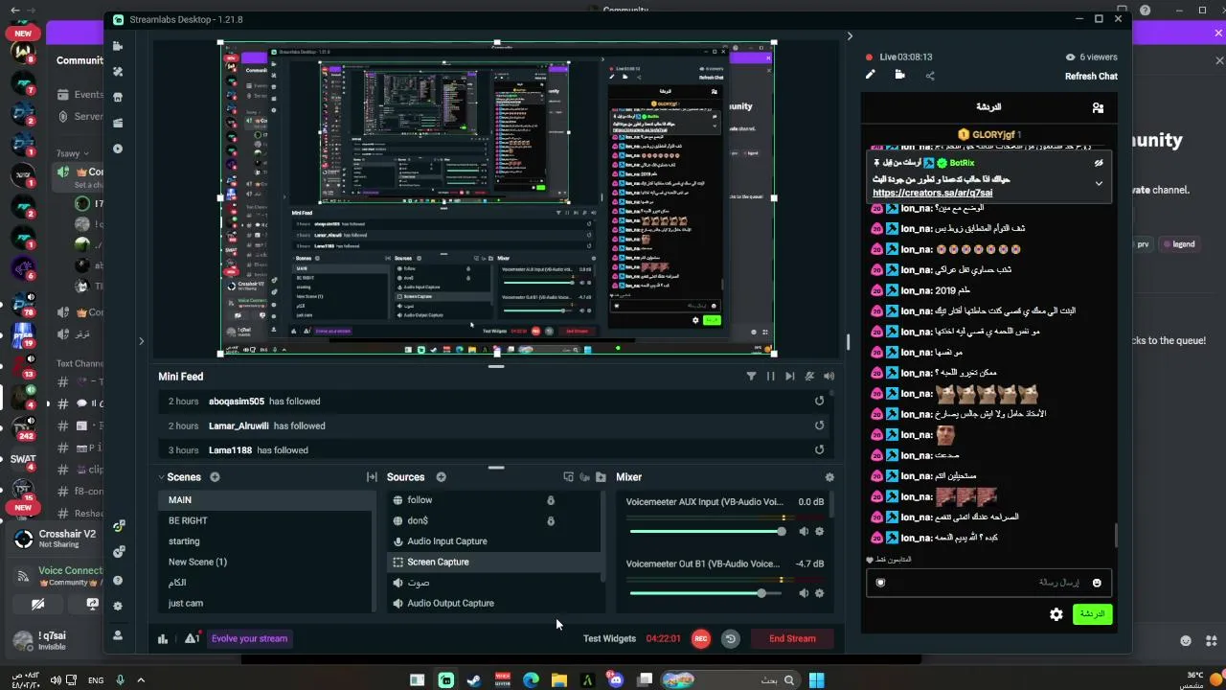Select the BE RIGHT scene
1226x690 pixels.
pos(267,520)
